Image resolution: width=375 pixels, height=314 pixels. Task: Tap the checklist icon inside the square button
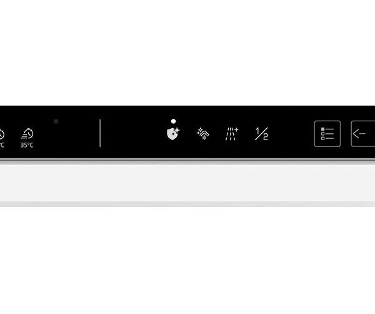[x=327, y=134]
